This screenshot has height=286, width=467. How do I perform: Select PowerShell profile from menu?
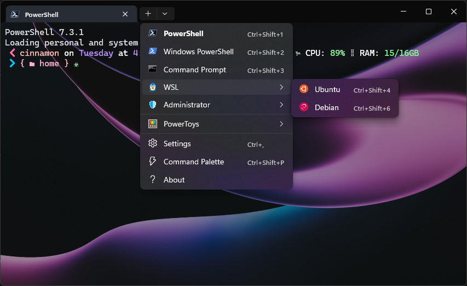click(216, 33)
